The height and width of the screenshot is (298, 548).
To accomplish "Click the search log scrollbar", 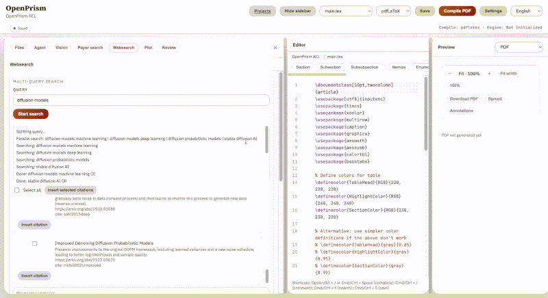I will 266,139.
